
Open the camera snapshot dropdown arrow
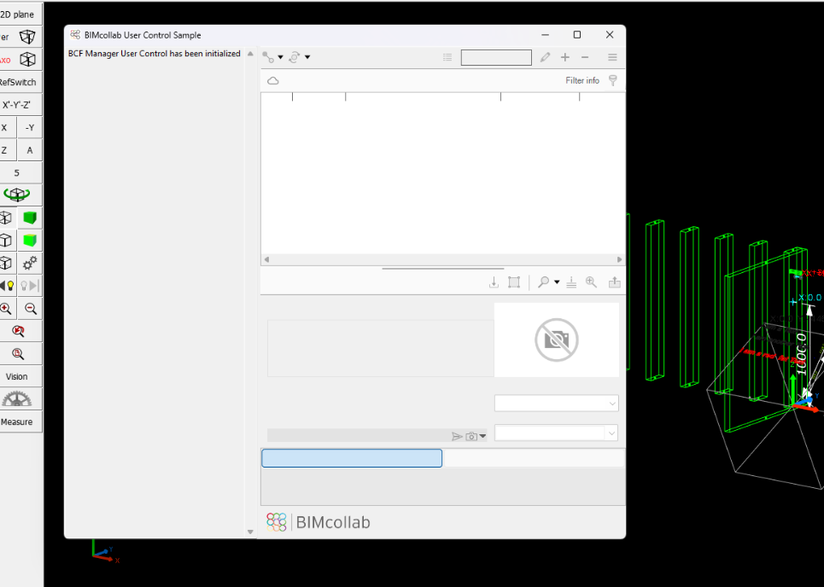(x=482, y=436)
